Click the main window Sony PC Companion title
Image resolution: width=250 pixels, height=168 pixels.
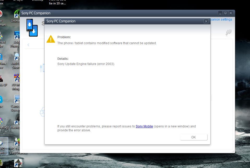pyautogui.click(x=36, y=13)
